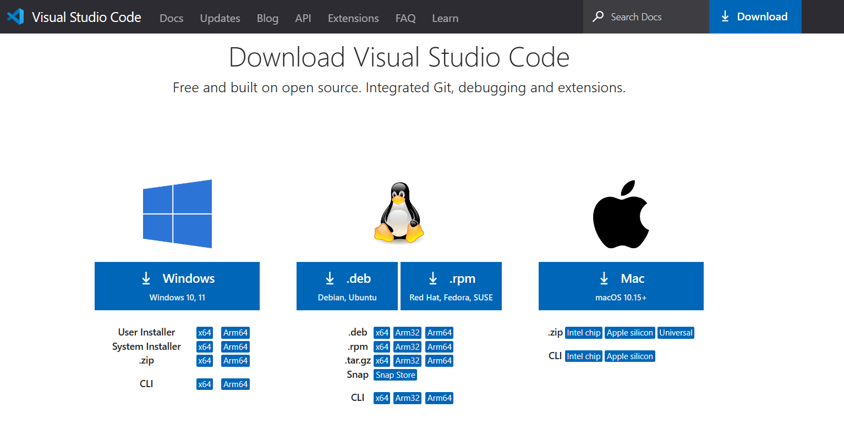Click the Windows logo image

coord(177,214)
